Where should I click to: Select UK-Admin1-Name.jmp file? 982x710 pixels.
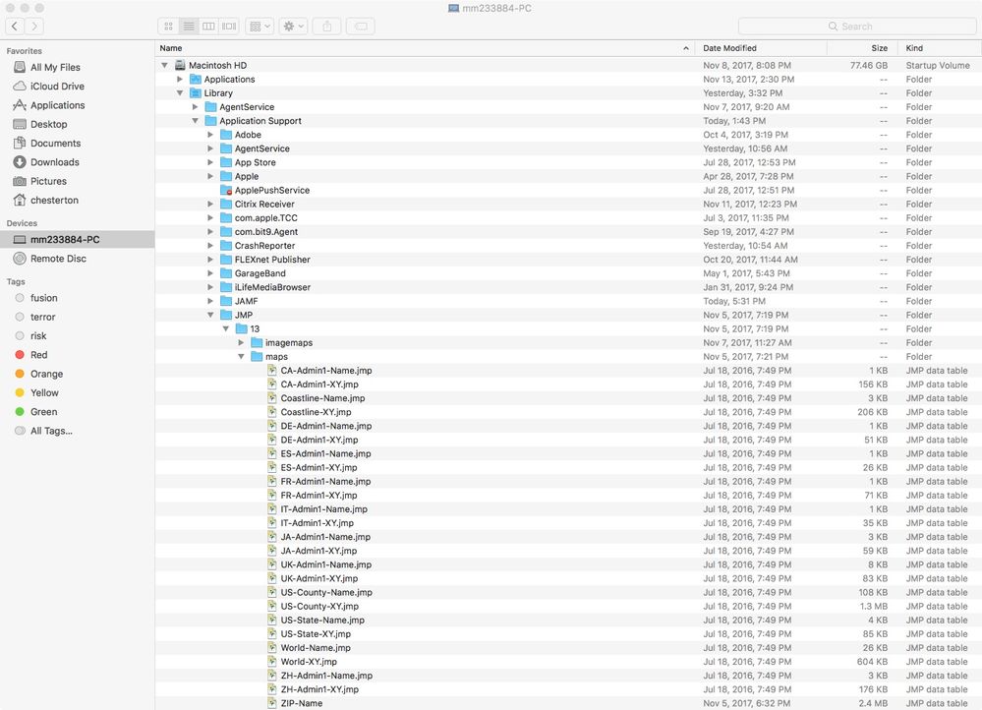tap(325, 564)
